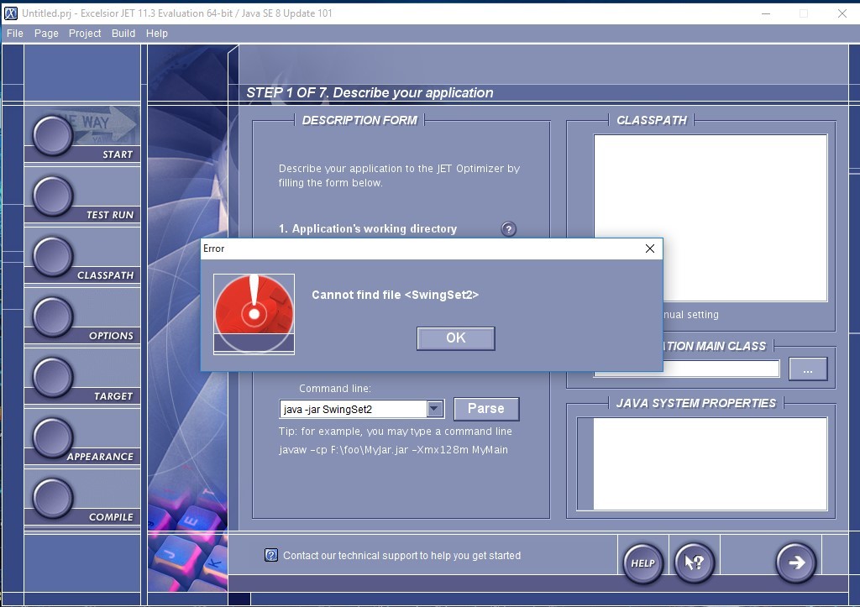Open the Build menu
This screenshot has width=860, height=607.
point(123,34)
